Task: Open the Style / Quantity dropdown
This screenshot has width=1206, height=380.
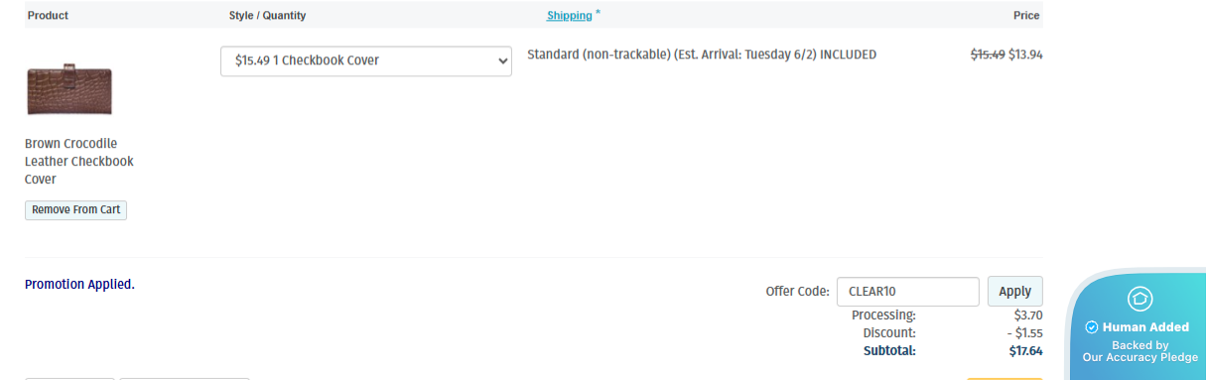Action: (x=366, y=61)
